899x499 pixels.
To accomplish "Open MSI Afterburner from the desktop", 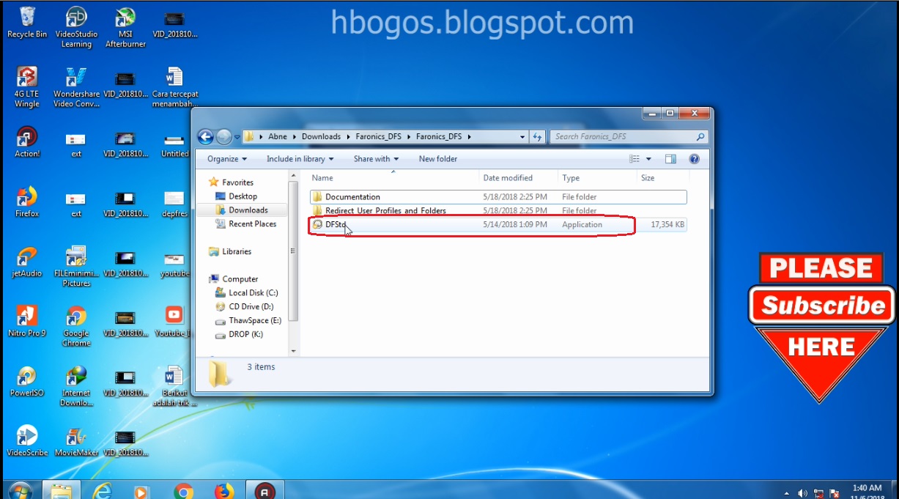I will pos(125,22).
